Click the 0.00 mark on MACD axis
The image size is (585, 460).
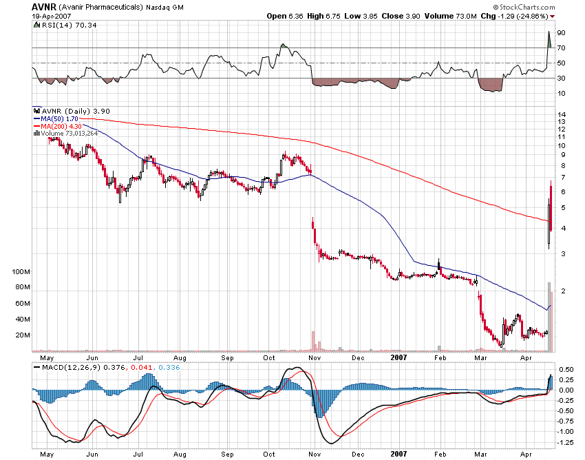(566, 390)
